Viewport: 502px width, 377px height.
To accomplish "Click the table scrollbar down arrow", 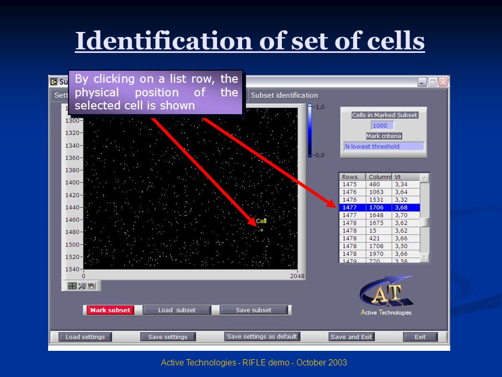I will click(424, 258).
